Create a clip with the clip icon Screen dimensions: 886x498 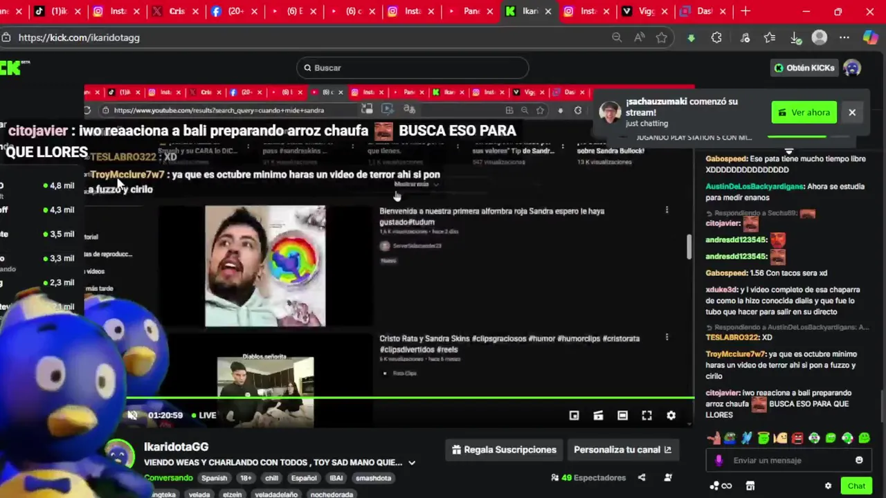tap(598, 415)
